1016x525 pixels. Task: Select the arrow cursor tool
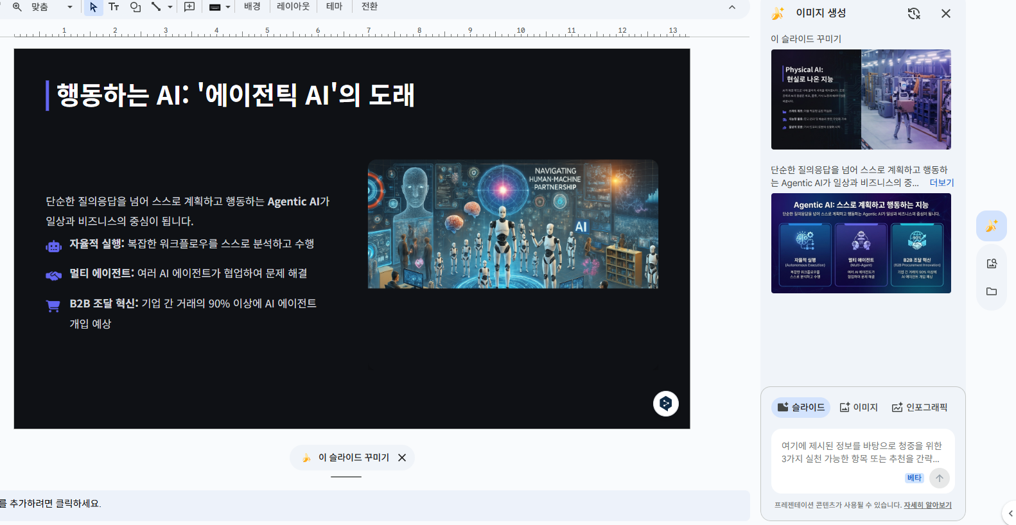click(x=94, y=7)
